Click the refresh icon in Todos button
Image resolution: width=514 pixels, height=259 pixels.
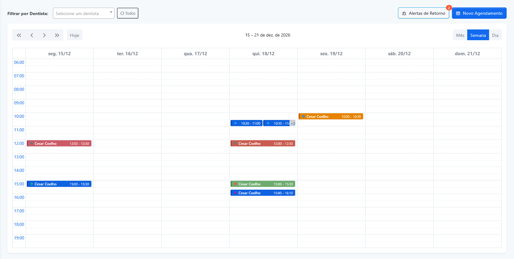122,14
